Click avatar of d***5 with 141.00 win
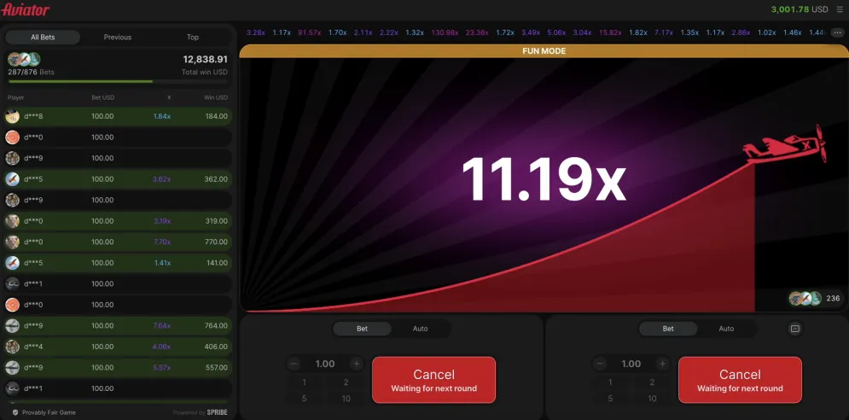The height and width of the screenshot is (420, 849). pyautogui.click(x=13, y=263)
